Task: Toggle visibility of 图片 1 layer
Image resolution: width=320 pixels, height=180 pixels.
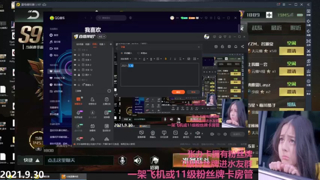Action: click(x=75, y=75)
